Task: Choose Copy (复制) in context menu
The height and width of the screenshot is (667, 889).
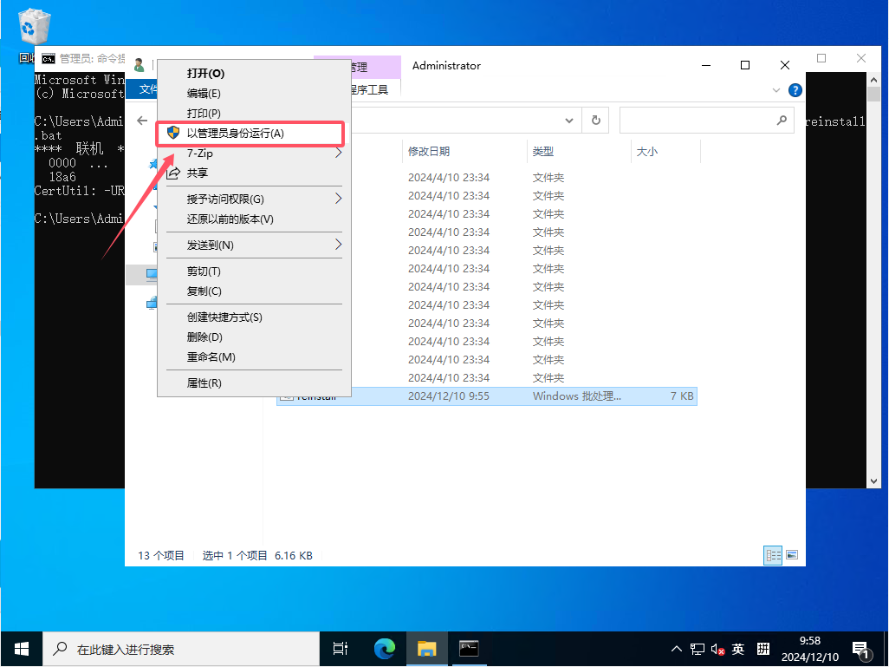Action: coord(253,291)
